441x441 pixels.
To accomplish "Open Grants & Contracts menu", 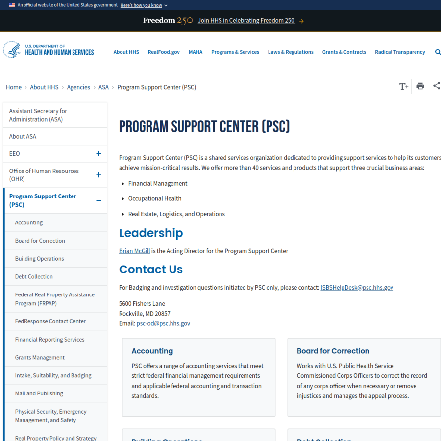I will (344, 52).
